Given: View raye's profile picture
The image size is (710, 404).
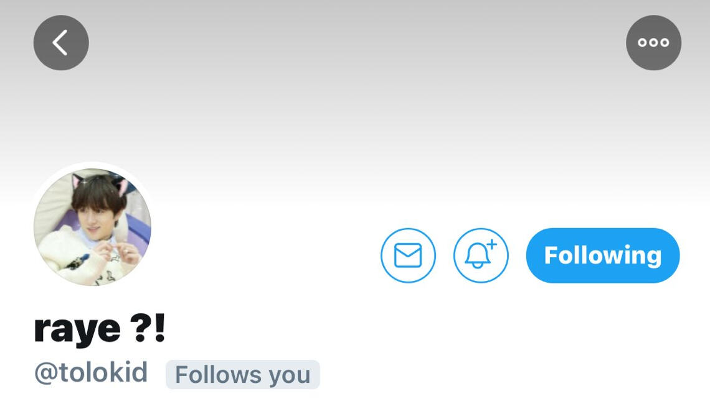Looking at the screenshot, I should tap(93, 227).
